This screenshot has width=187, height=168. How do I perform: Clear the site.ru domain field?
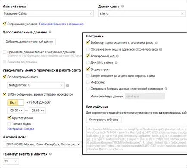tap(182, 14)
